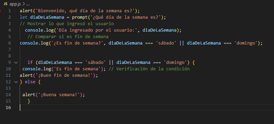The height and width of the screenshot is (124, 274).
Task: Click diaDeLaSemana variable declaration on line 2
Action: click(47, 17)
